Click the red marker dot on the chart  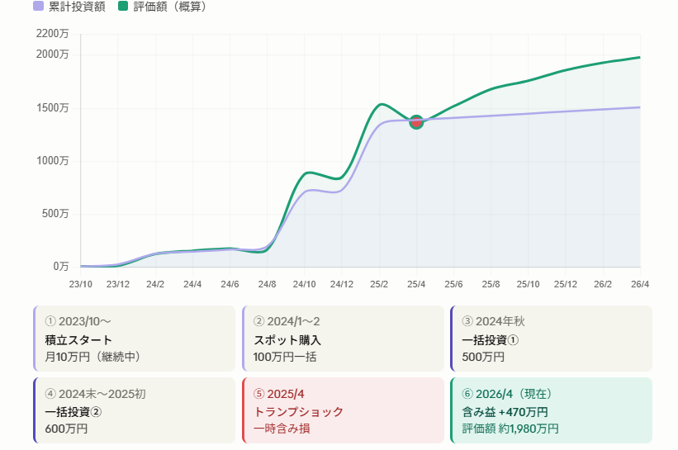pyautogui.click(x=416, y=122)
